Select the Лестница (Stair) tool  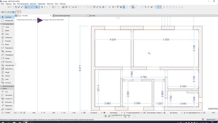7,52
